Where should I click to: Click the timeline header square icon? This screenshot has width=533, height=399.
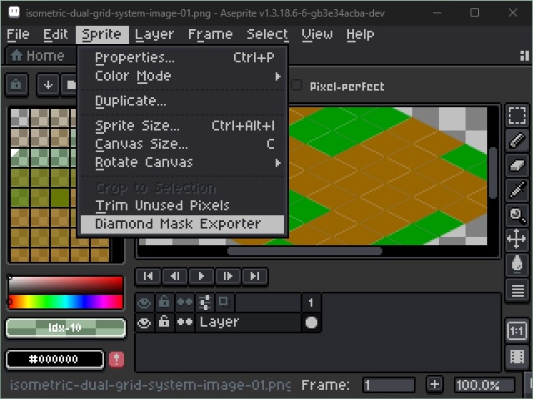pos(224,302)
